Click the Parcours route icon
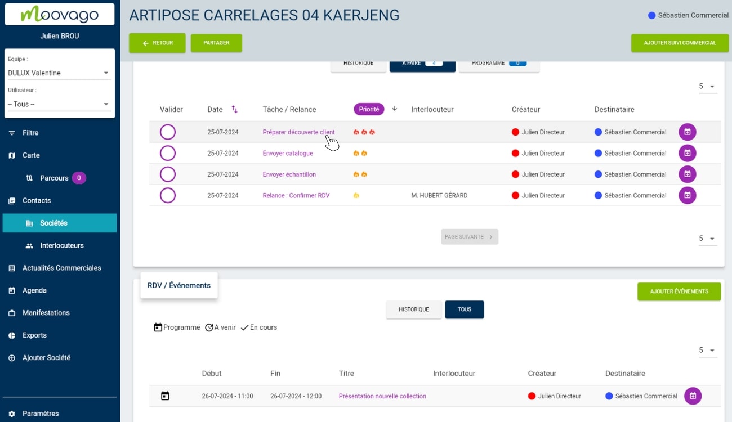The width and height of the screenshot is (732, 422). click(30, 178)
